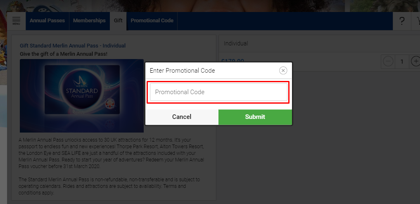Viewport: 420px width, 204px height.
Task: Focus the Promotional Code text field
Action: pyautogui.click(x=218, y=92)
